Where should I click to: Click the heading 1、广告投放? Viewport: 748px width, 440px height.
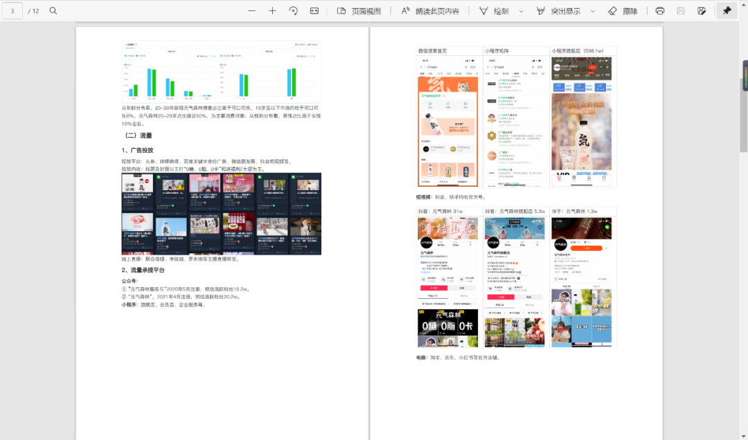coord(137,150)
